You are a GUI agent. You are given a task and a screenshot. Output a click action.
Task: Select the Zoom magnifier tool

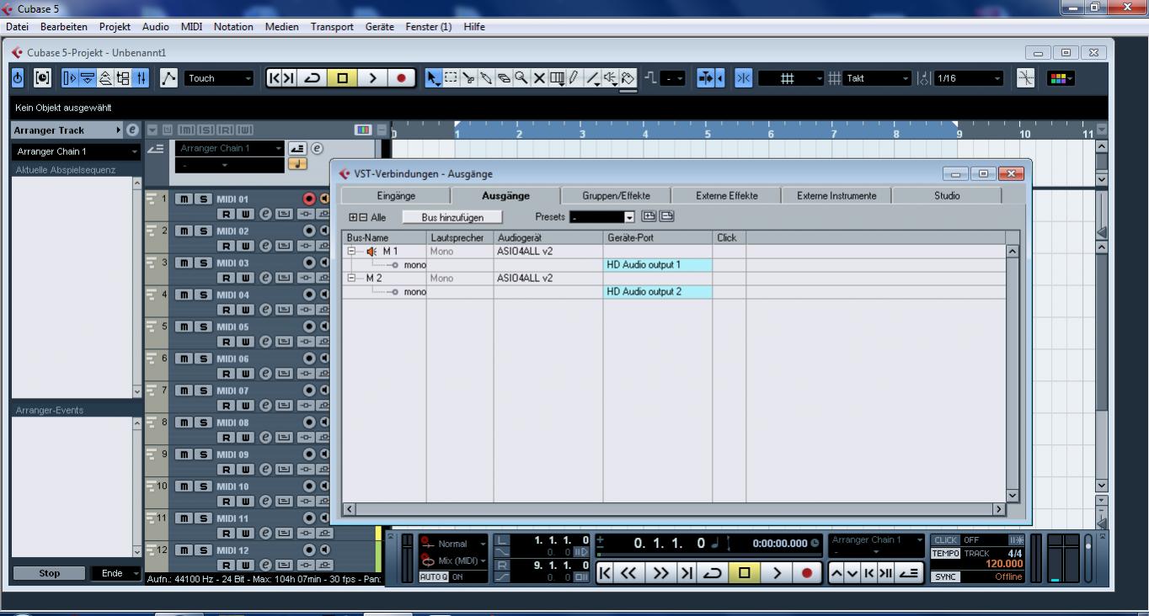[521, 78]
